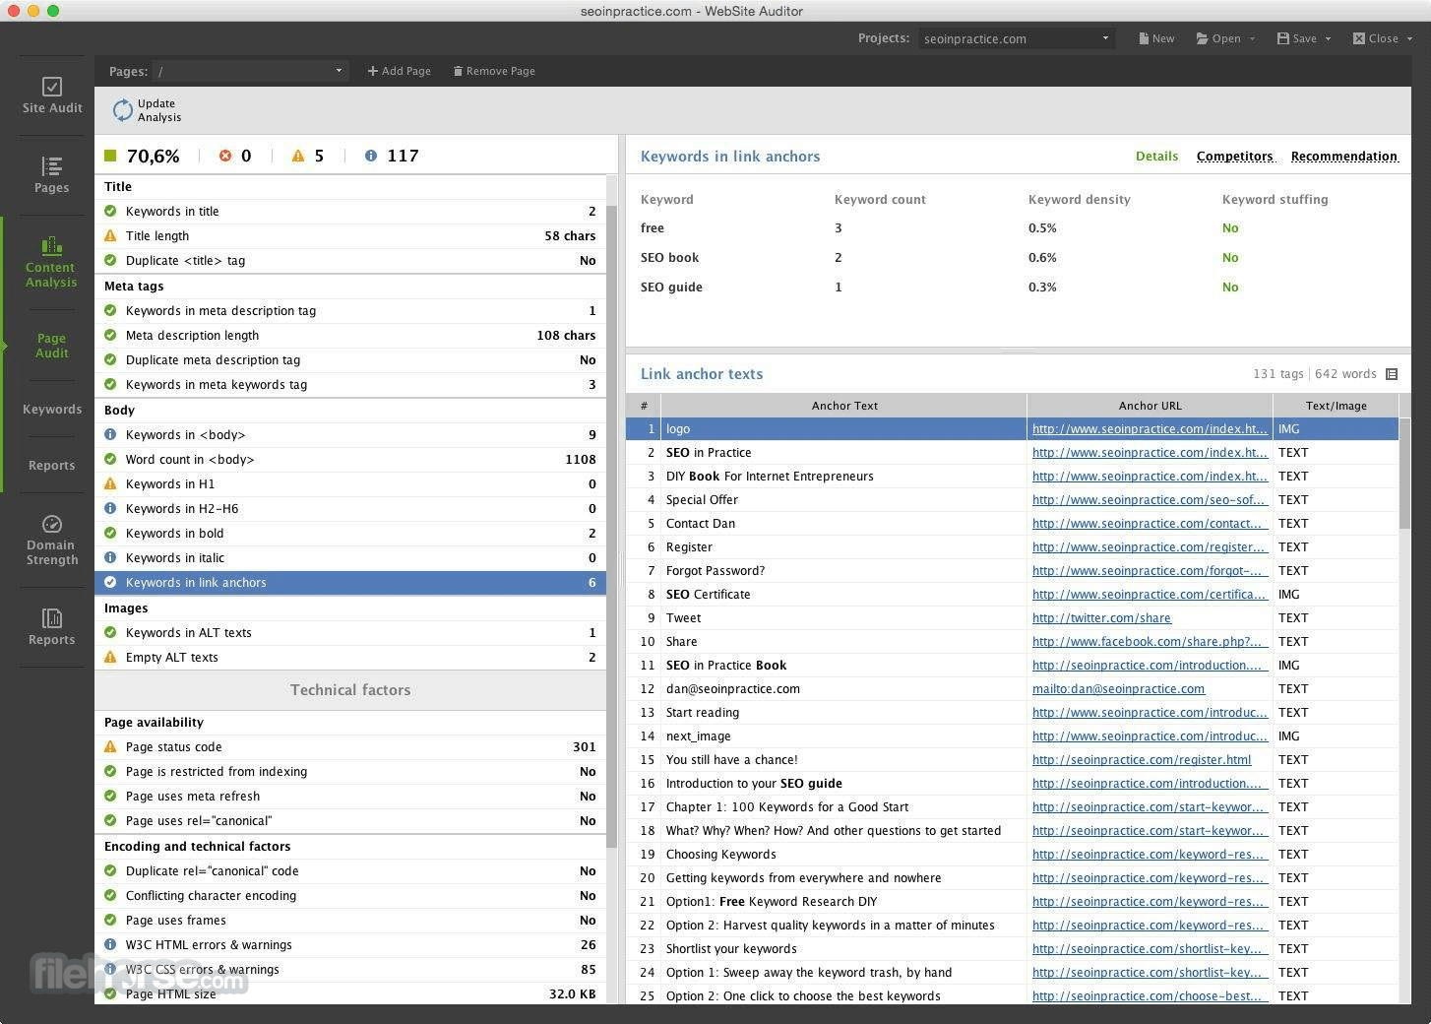Click the column settings icon beside 642 words
This screenshot has width=1431, height=1024.
(x=1392, y=374)
